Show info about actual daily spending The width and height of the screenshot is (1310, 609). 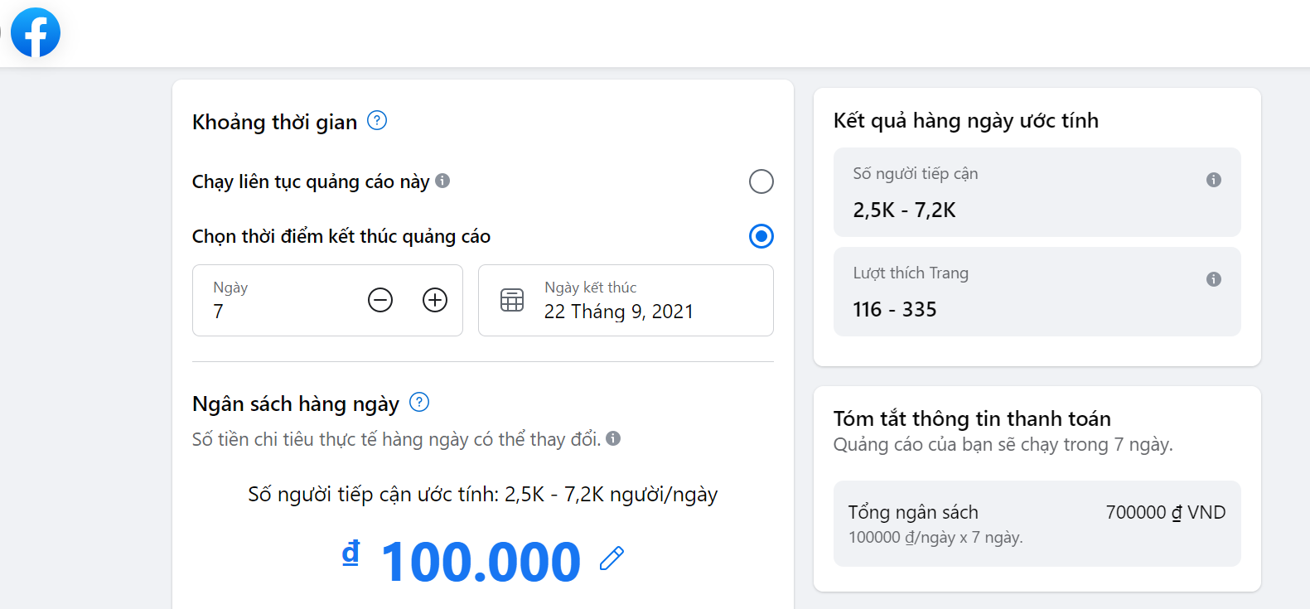(613, 438)
